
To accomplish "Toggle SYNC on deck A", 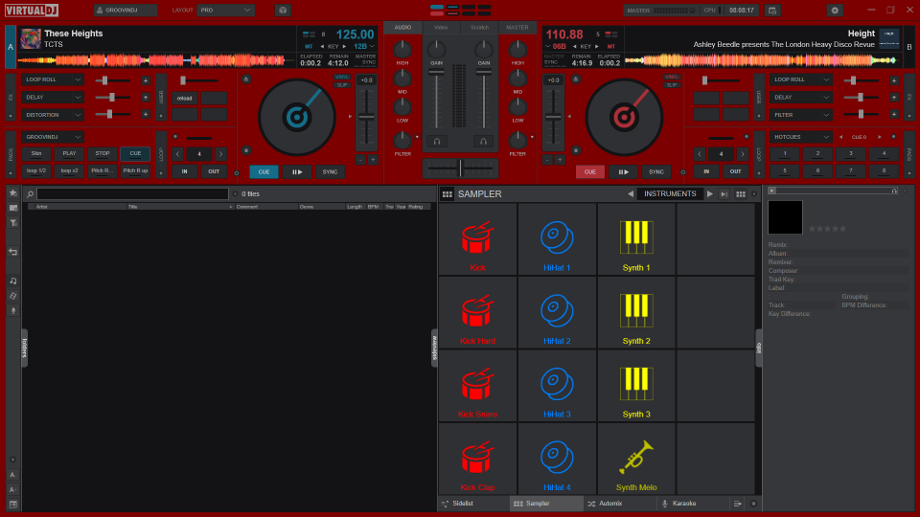I will [x=330, y=171].
